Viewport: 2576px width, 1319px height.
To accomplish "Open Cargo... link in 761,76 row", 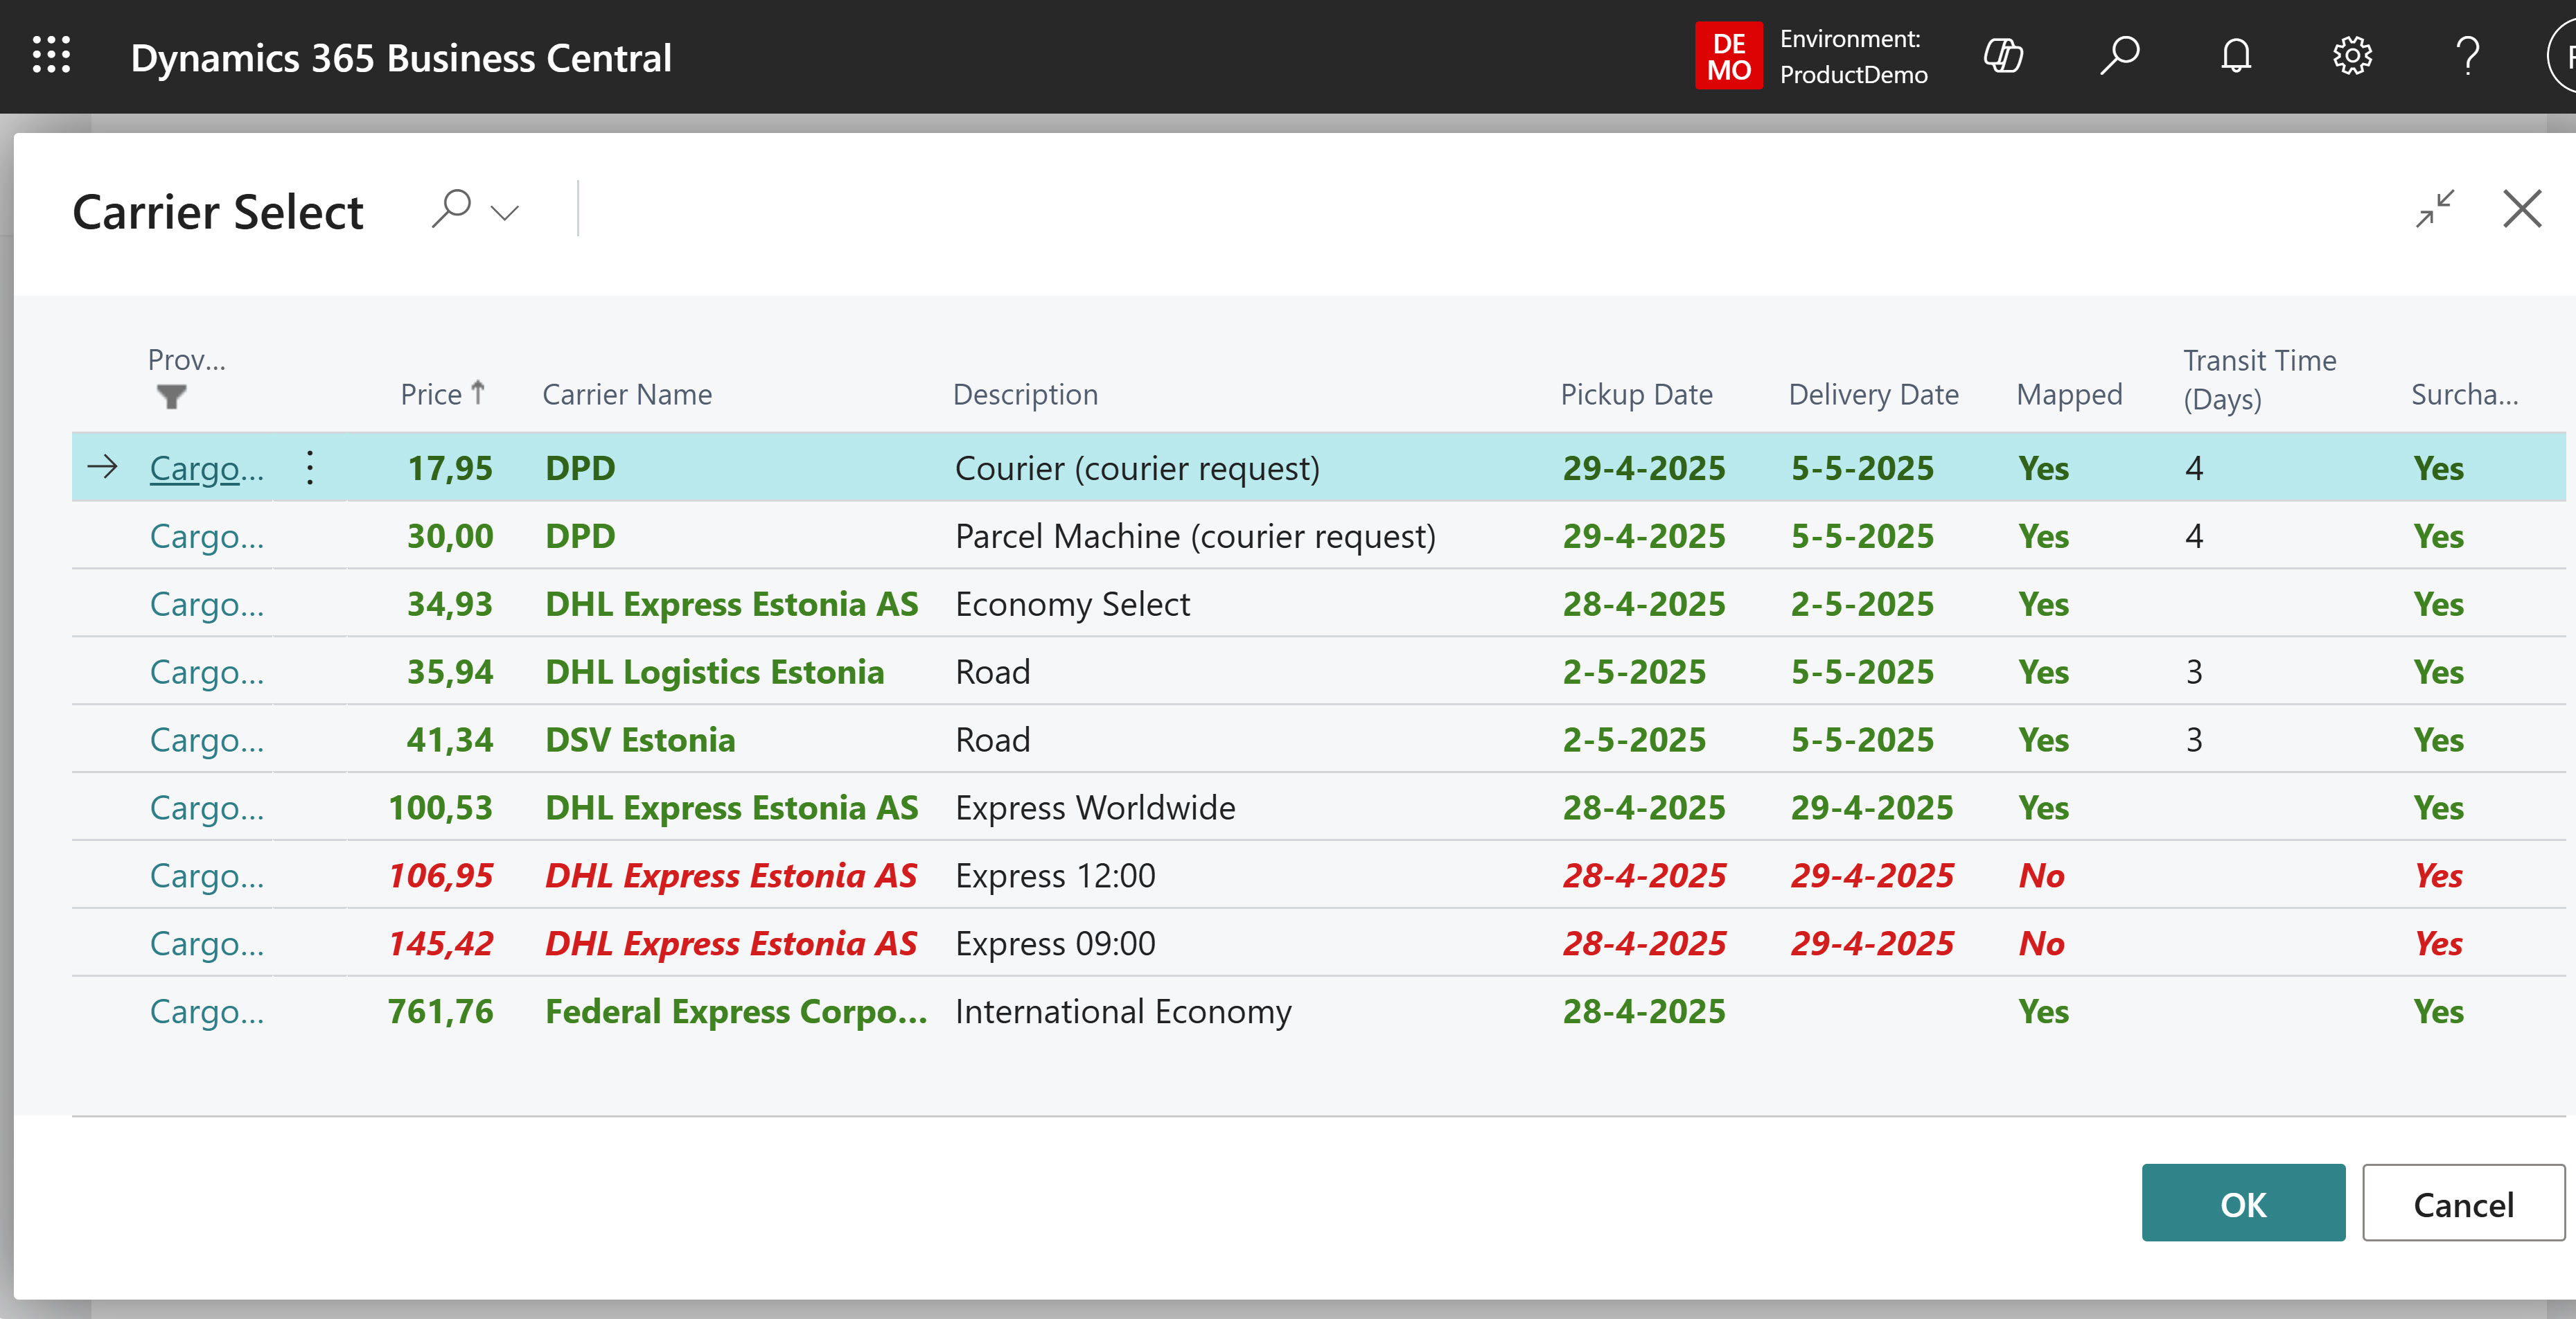I will point(207,1012).
